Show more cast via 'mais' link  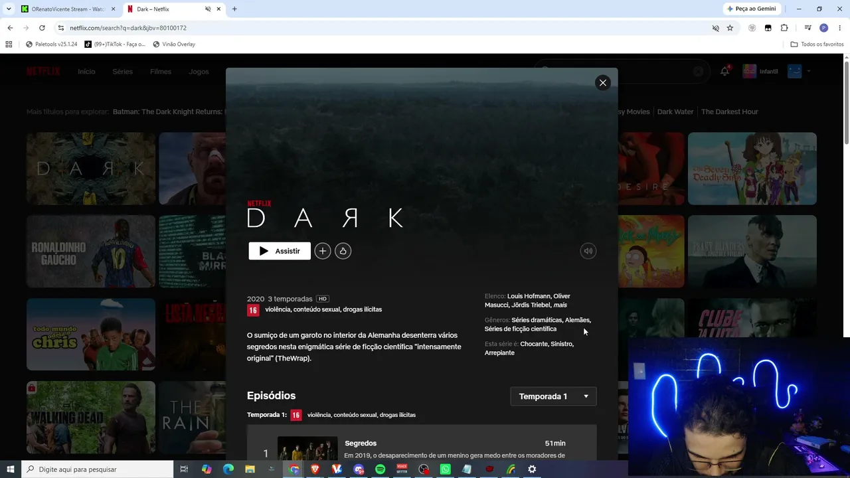[x=560, y=305]
